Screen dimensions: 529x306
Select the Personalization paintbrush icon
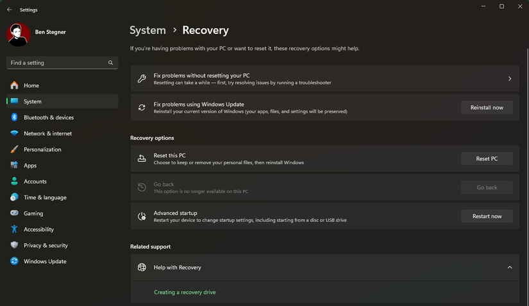point(14,149)
